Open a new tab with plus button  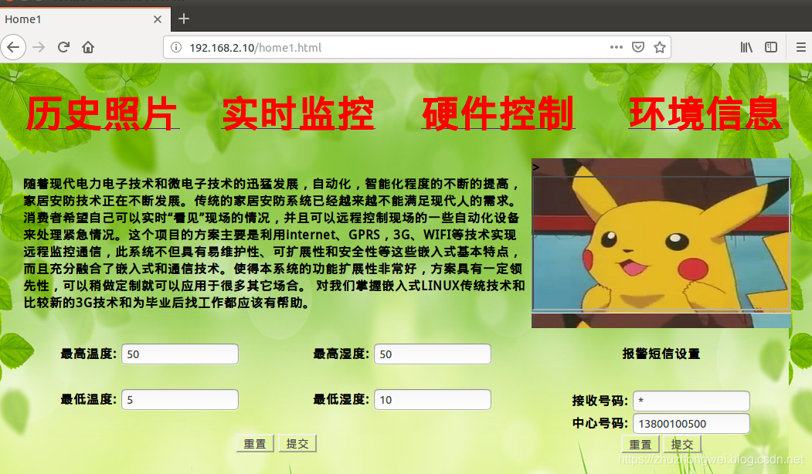coord(183,19)
